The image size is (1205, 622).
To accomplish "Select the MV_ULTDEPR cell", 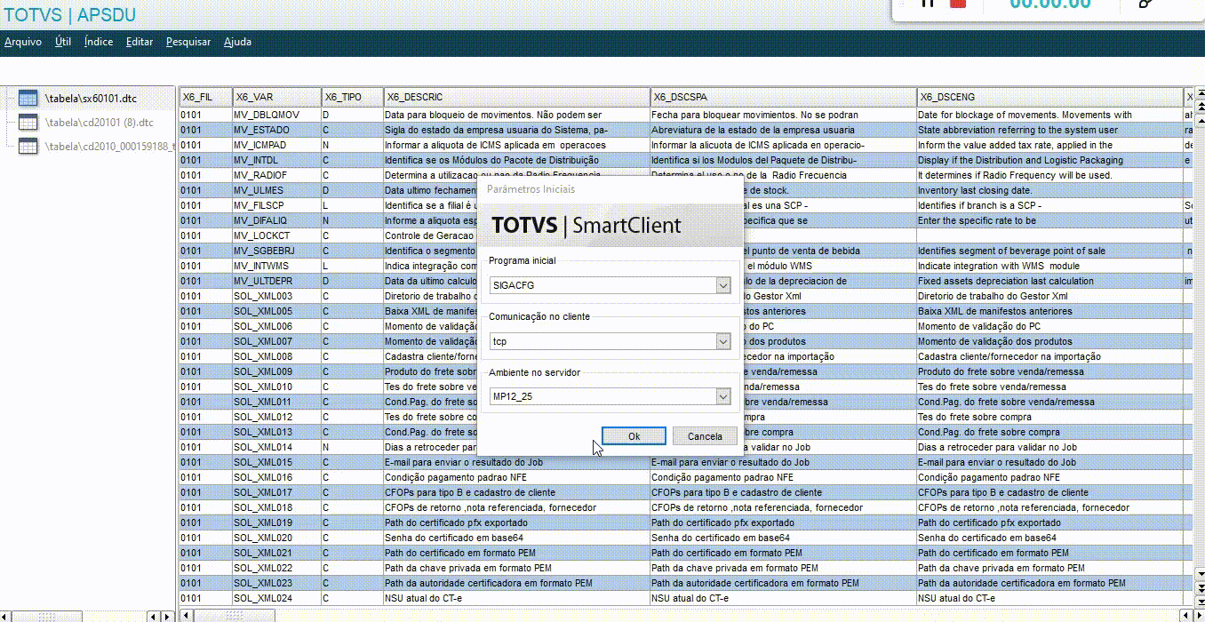I will (276, 281).
